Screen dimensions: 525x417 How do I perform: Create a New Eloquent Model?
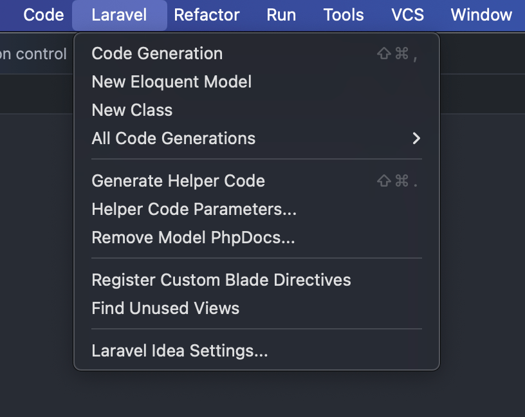[x=171, y=82]
